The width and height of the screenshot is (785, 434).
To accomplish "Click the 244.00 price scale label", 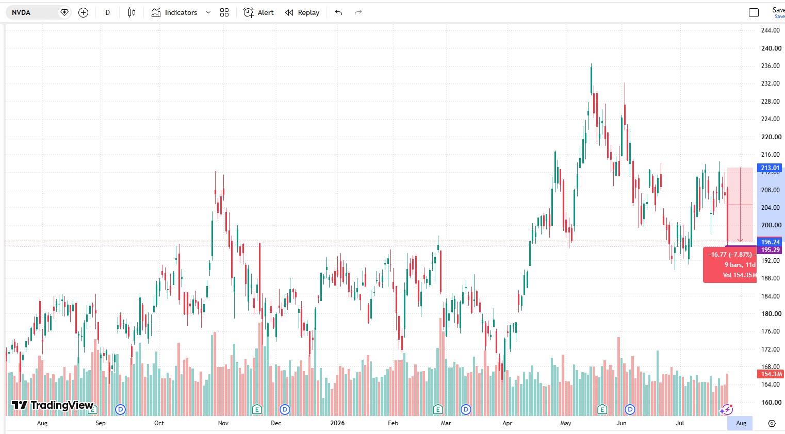I will [x=771, y=30].
